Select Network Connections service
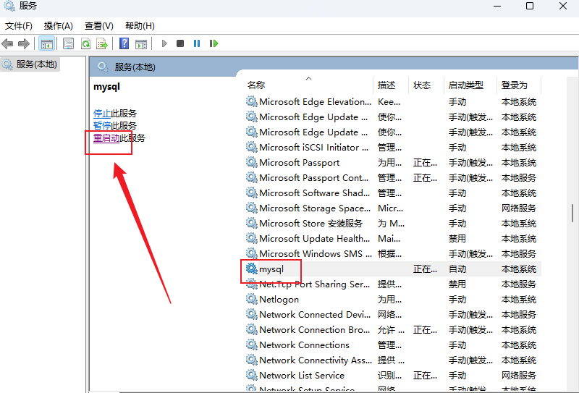Image resolution: width=579 pixels, height=393 pixels. coord(393,345)
